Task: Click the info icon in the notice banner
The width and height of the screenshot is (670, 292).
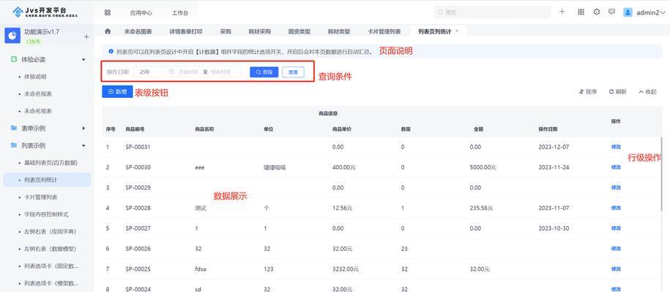Action: [x=111, y=51]
